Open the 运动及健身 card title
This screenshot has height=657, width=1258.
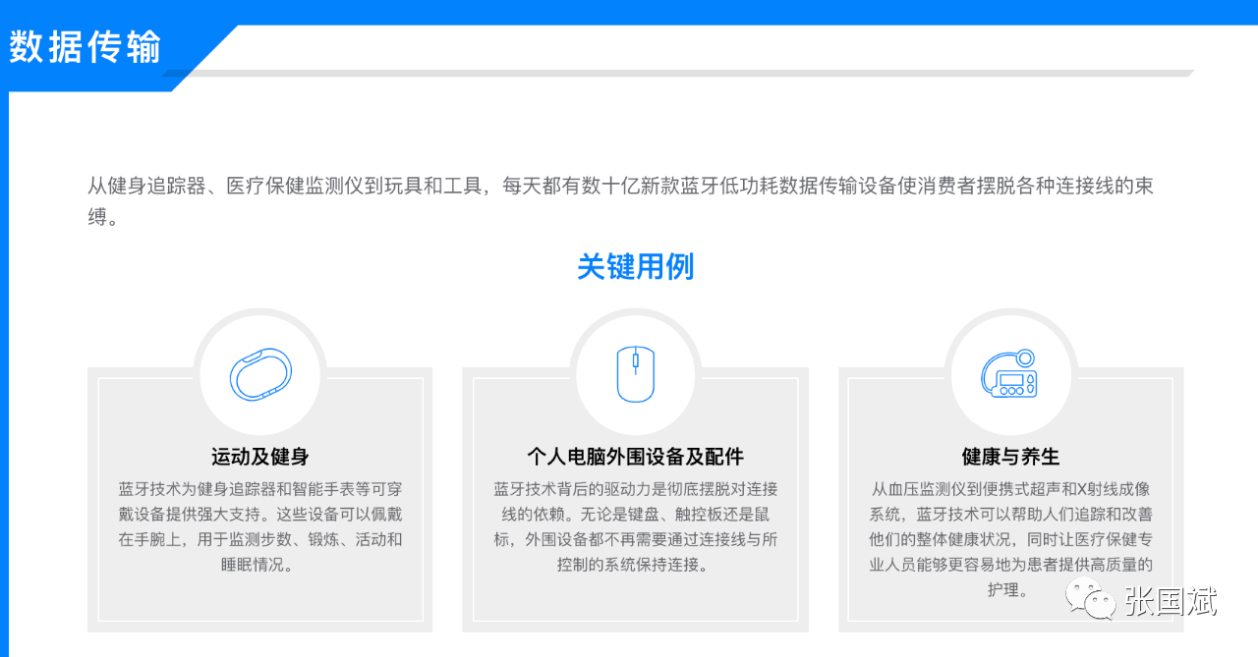tap(260, 457)
